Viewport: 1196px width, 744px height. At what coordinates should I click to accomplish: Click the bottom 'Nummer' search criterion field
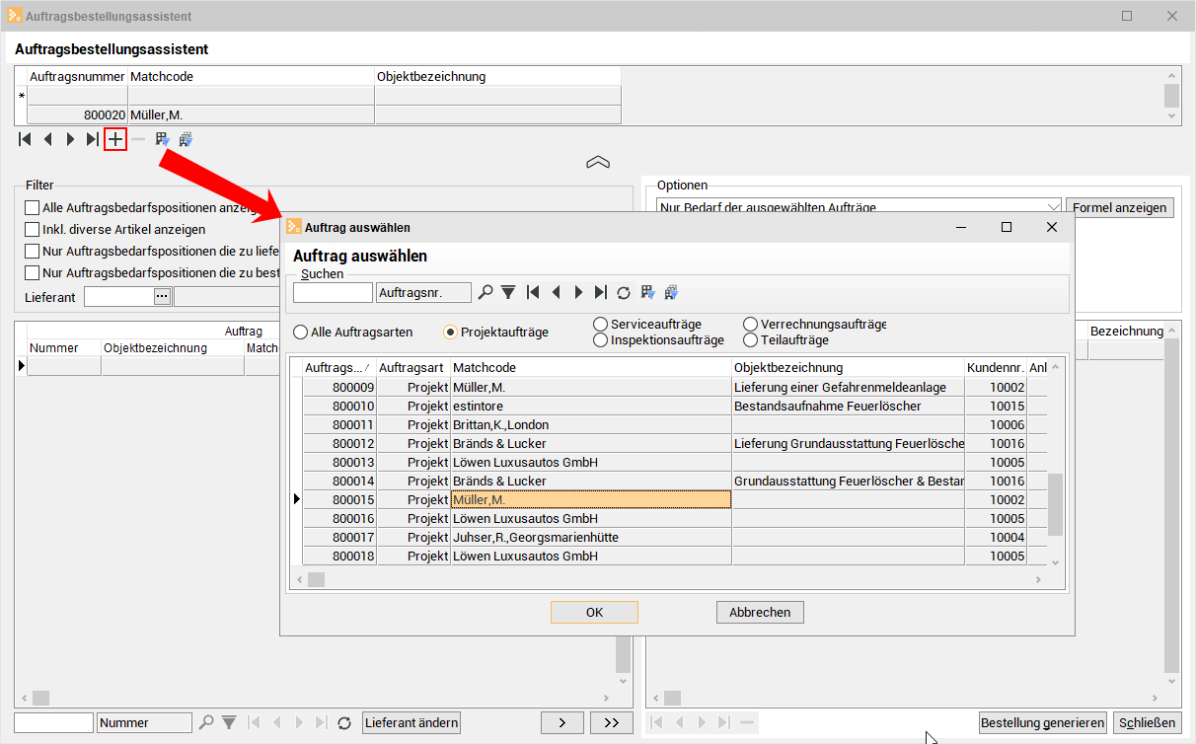tap(145, 722)
